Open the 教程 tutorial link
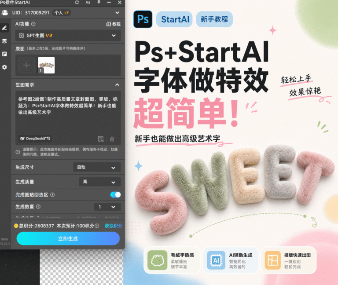Screen dimensions: 338x285 coord(114,24)
